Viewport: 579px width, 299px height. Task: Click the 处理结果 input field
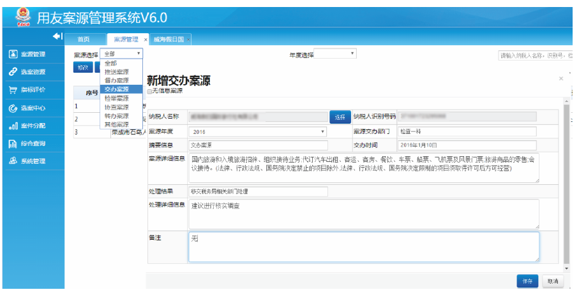(x=258, y=192)
